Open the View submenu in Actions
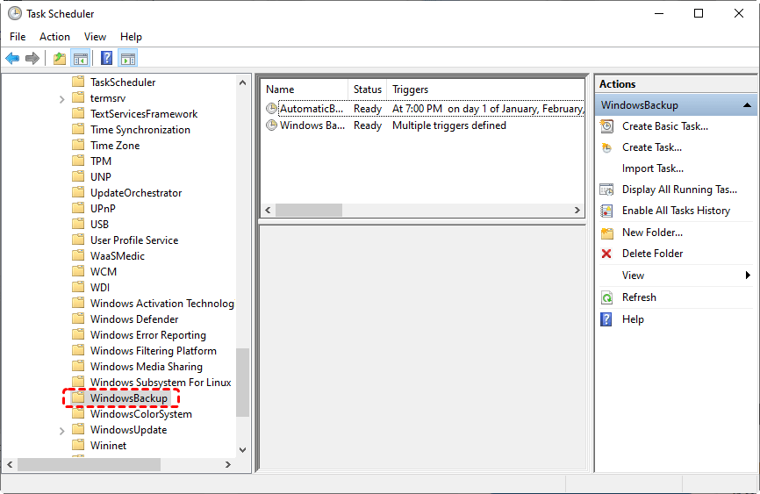Screen dimensions: 760x494 (x=633, y=276)
